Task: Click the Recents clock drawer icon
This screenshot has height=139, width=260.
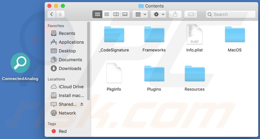Action: 54,33
